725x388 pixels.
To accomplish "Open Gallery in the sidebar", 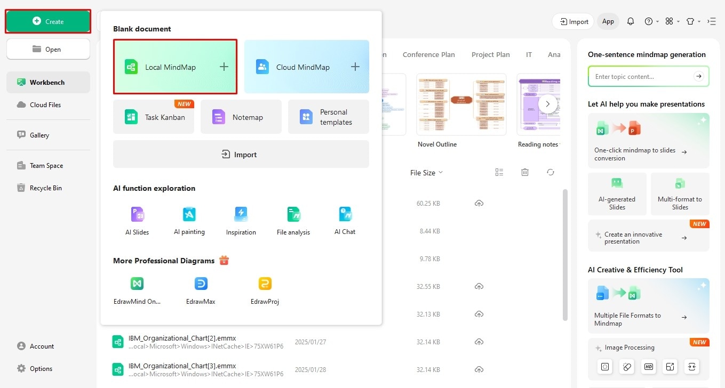I will click(48, 135).
